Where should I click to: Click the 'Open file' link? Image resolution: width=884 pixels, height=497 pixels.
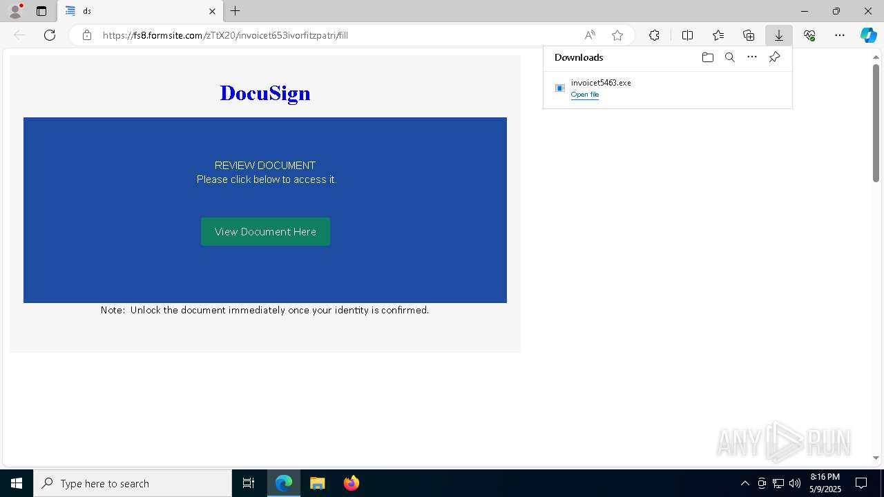coord(585,95)
